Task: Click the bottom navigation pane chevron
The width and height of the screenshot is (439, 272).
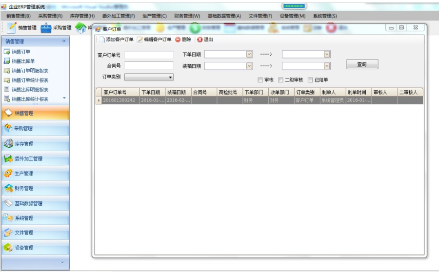Action: pos(62,262)
